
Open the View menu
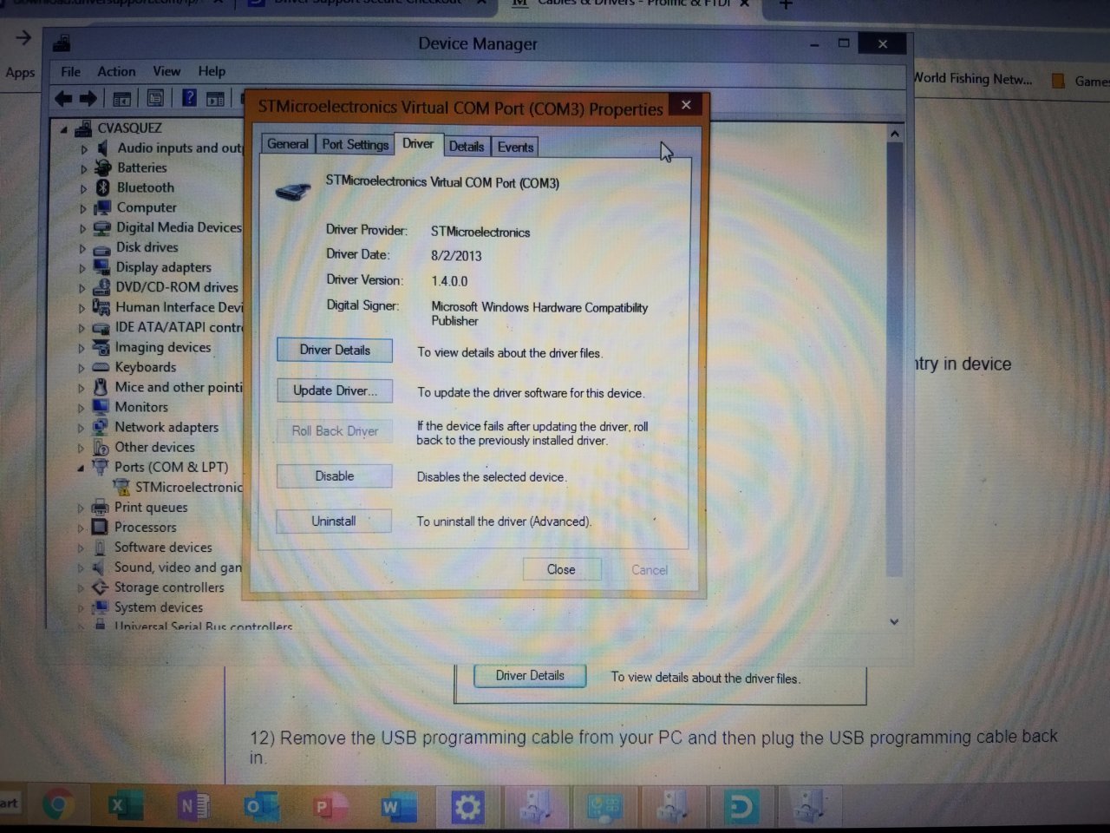pos(166,71)
